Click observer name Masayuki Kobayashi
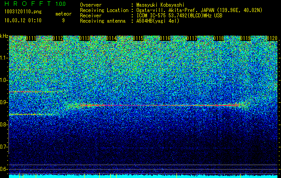 click(x=160, y=5)
